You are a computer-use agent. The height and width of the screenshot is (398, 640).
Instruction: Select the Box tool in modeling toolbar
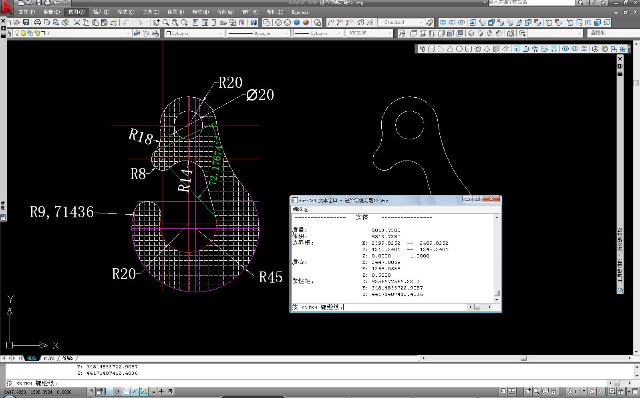432,49
